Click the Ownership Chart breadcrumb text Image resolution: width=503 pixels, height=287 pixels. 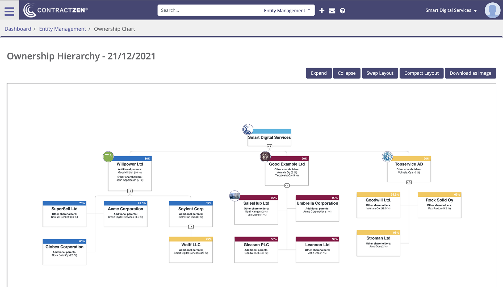pos(114,29)
